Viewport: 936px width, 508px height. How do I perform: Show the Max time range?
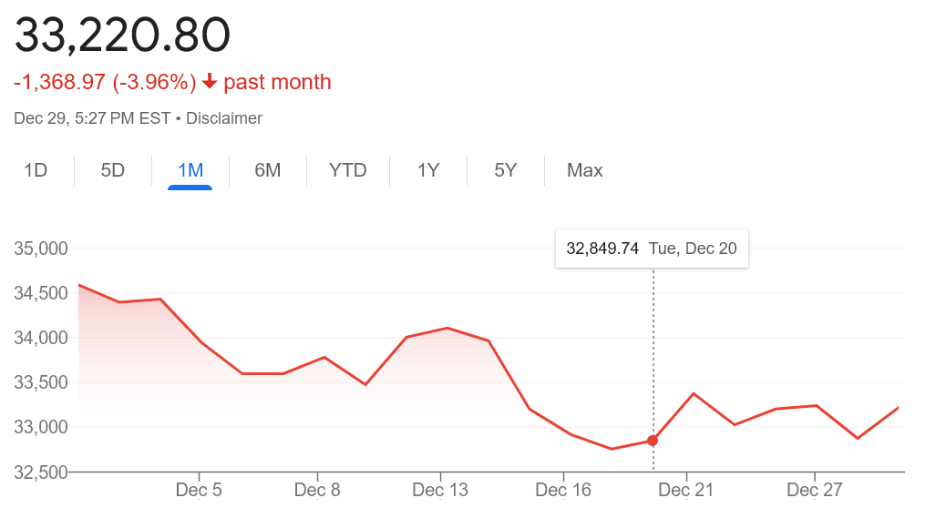[584, 170]
